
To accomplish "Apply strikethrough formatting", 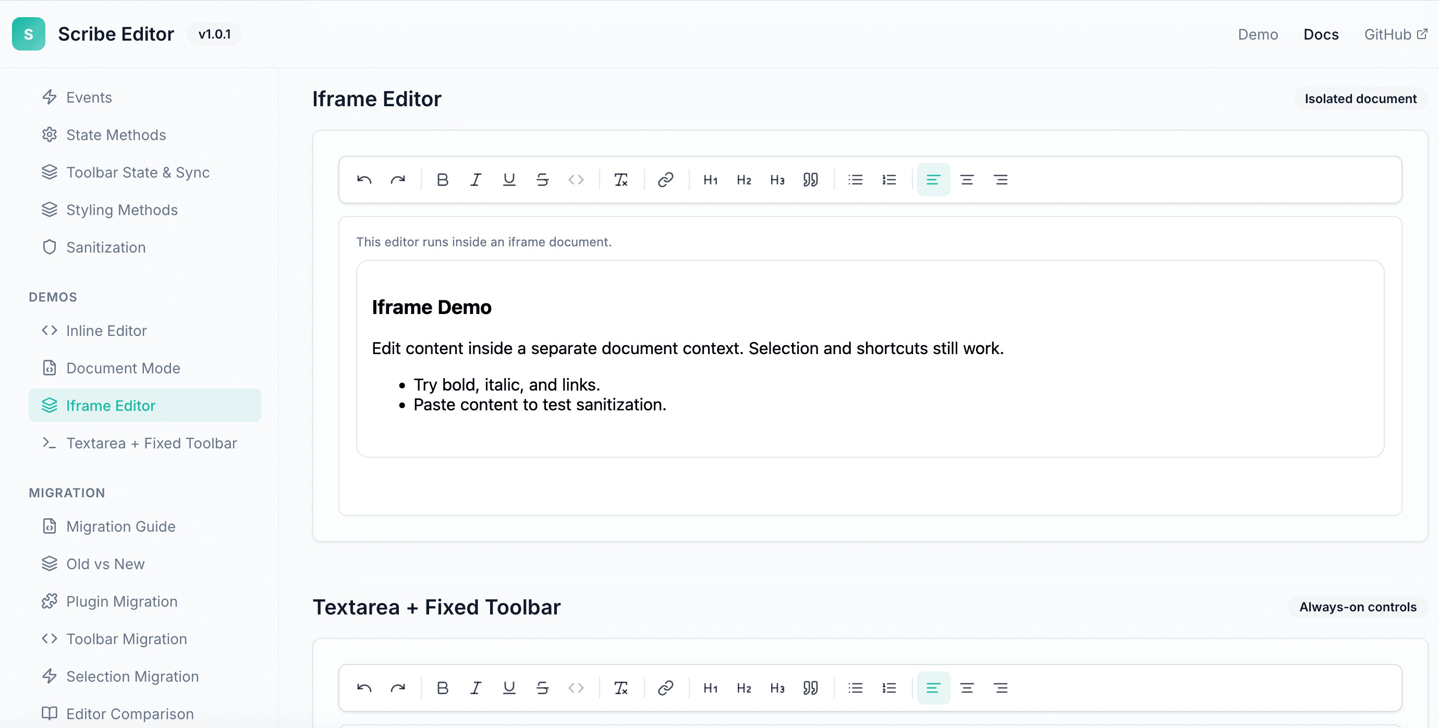I will [542, 180].
